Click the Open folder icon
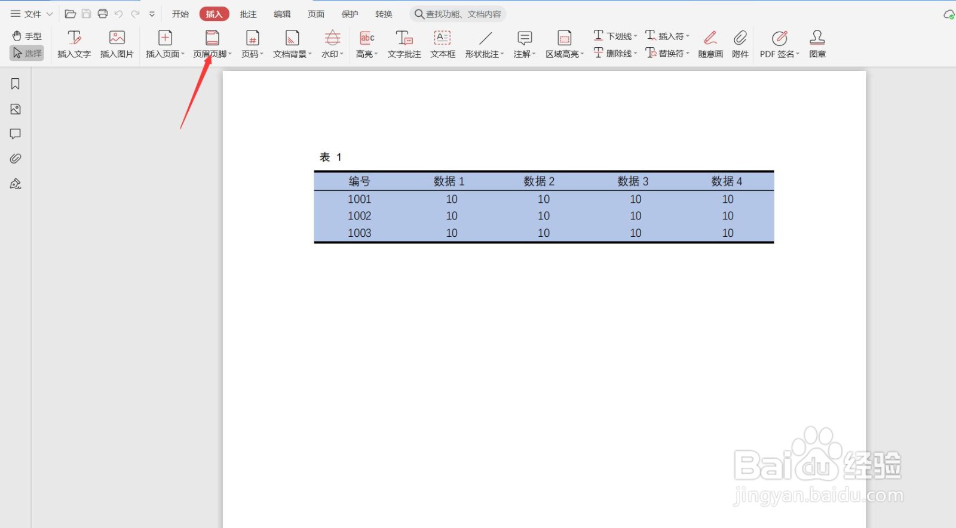The image size is (956, 528). click(70, 14)
